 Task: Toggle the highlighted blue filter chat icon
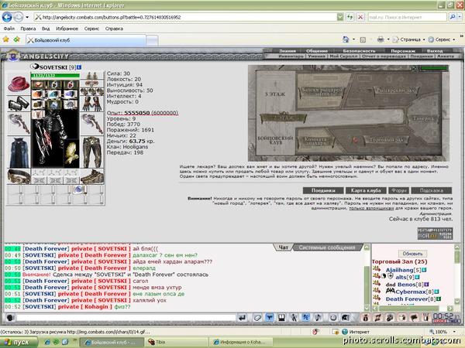pyautogui.click(x=269, y=318)
